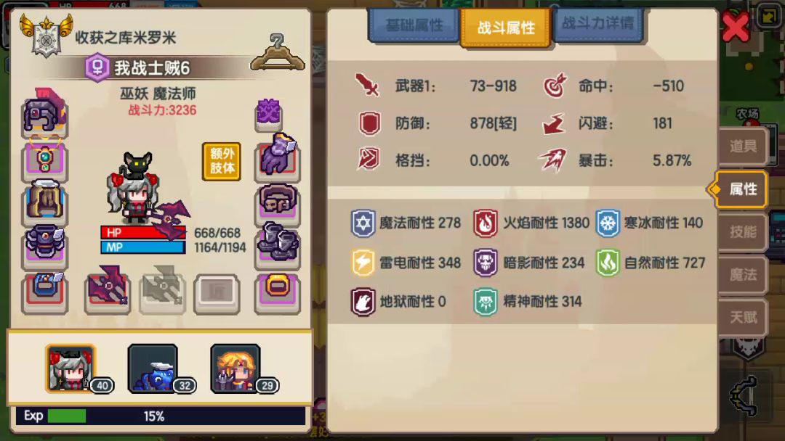This screenshot has width=785, height=441.
Task: Open the 技能 side tab
Action: [x=743, y=231]
